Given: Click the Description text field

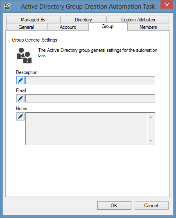Looking at the screenshot, I should pos(90,80).
